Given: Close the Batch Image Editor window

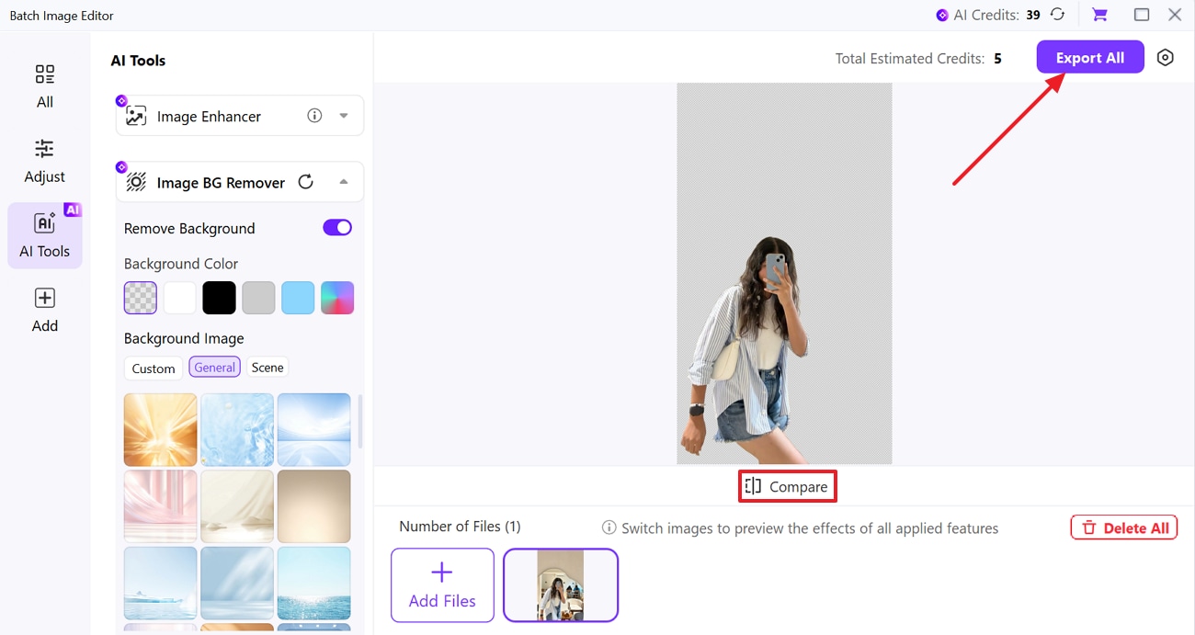Looking at the screenshot, I should [x=1175, y=15].
